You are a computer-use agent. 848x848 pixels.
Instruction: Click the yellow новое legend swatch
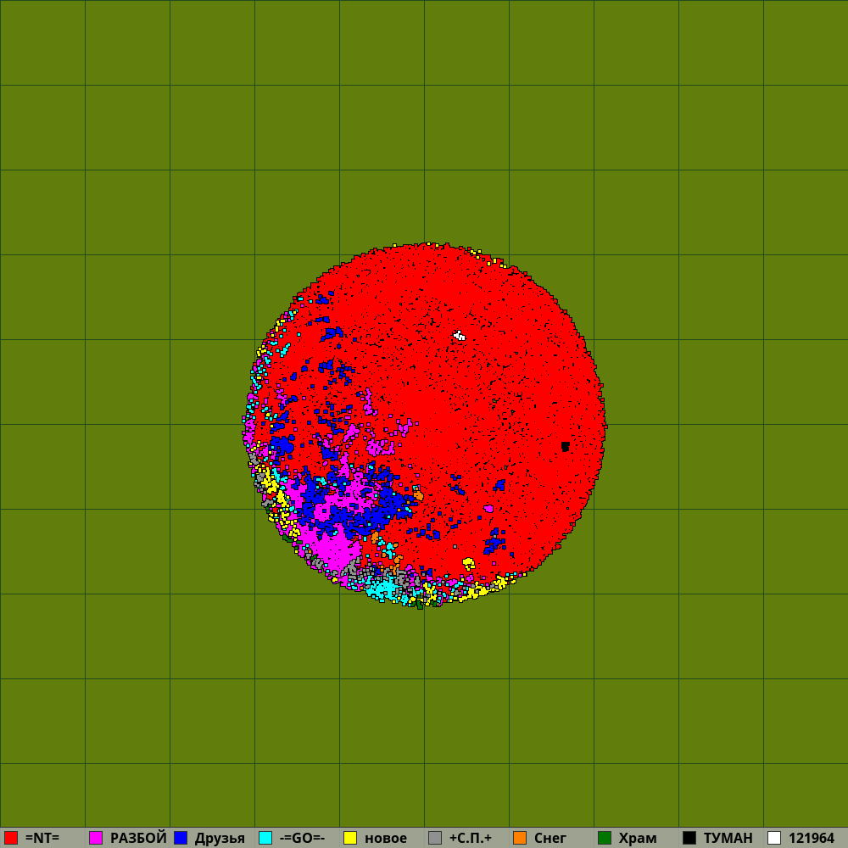tap(350, 838)
